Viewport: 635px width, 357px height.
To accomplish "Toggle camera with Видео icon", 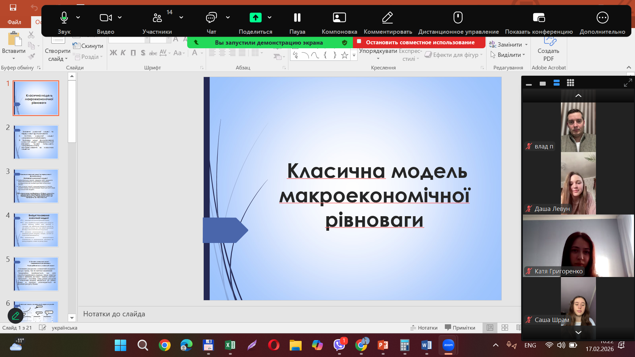I will click(x=106, y=18).
